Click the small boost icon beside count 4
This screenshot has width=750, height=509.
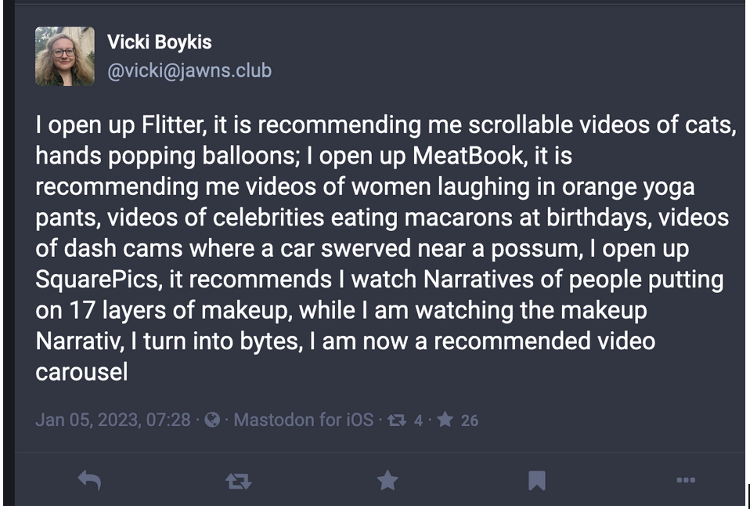[x=396, y=420]
